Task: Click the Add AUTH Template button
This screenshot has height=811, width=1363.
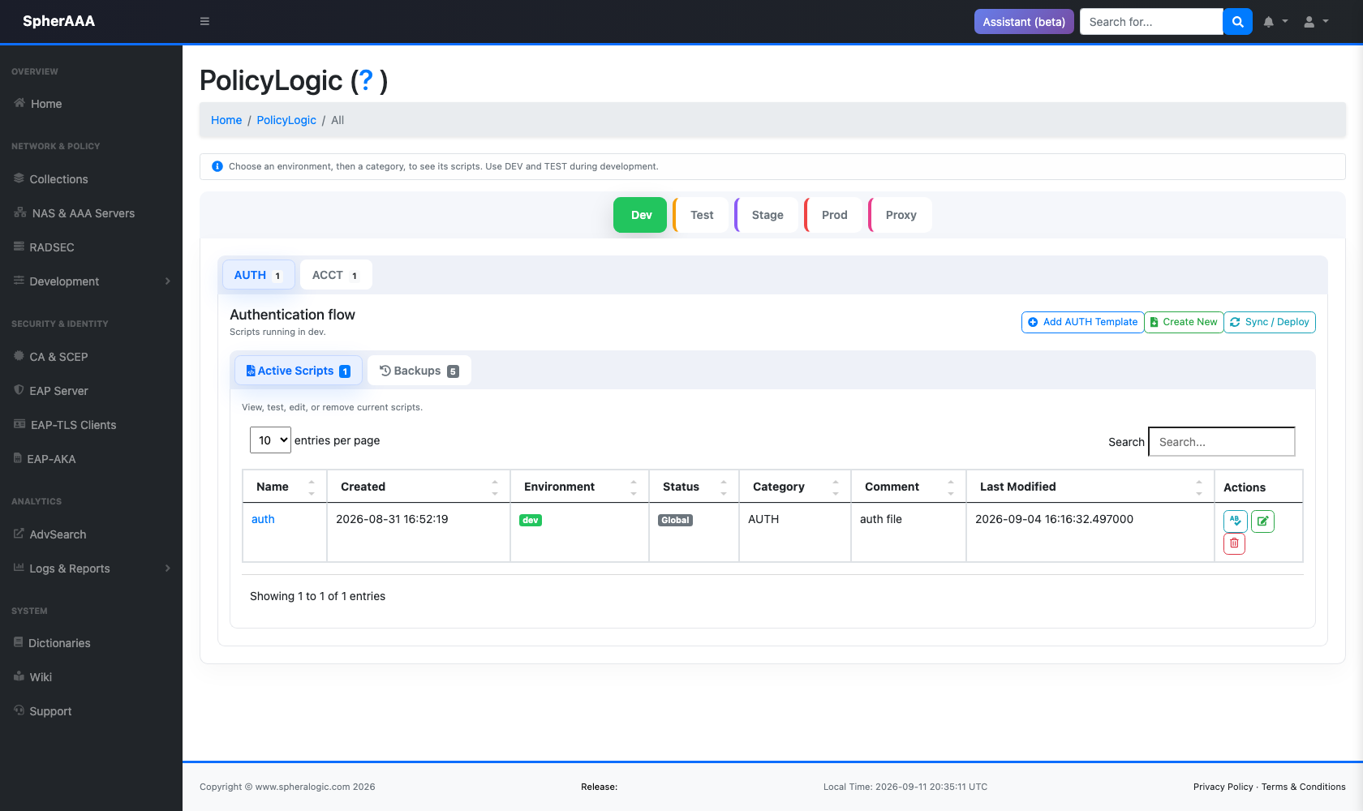Action: (x=1082, y=322)
